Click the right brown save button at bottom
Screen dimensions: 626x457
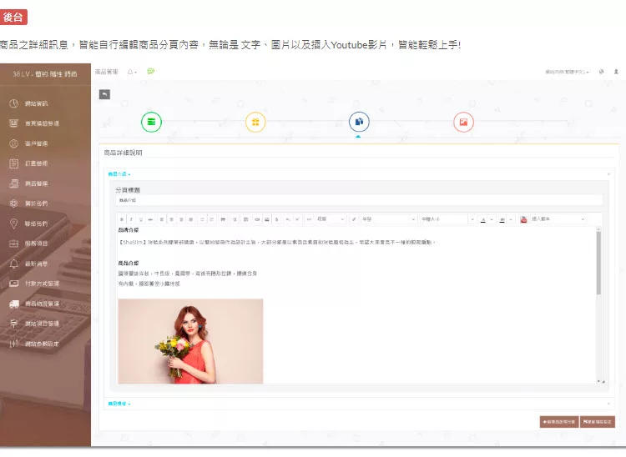pos(598,421)
